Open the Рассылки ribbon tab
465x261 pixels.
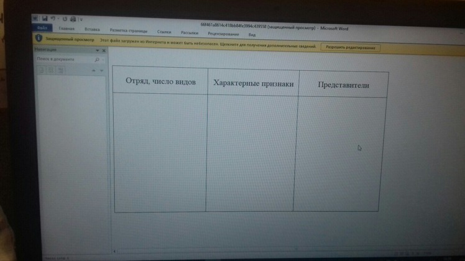tap(190, 32)
